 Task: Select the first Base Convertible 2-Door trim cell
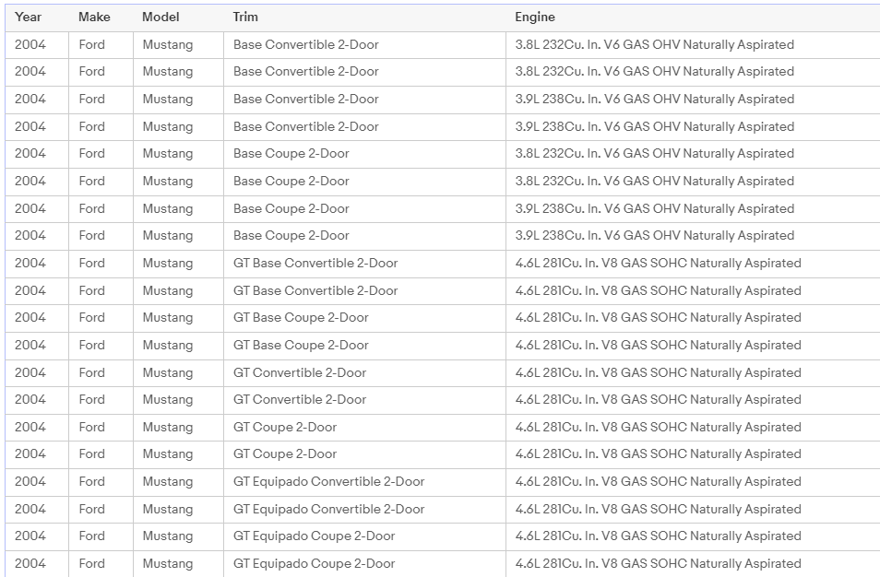(305, 44)
